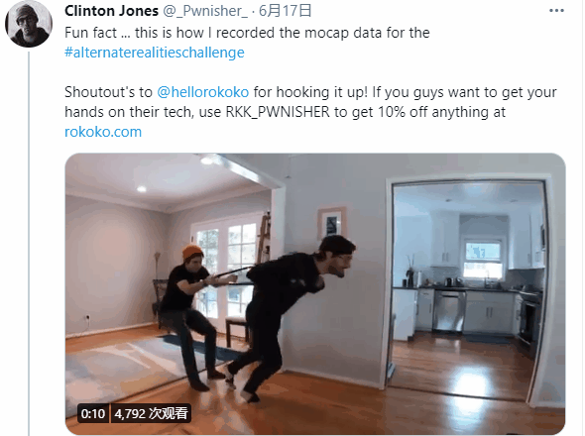Open the tweet's three-dot more options menu
Viewport: 585px width, 436px height.
[x=556, y=11]
